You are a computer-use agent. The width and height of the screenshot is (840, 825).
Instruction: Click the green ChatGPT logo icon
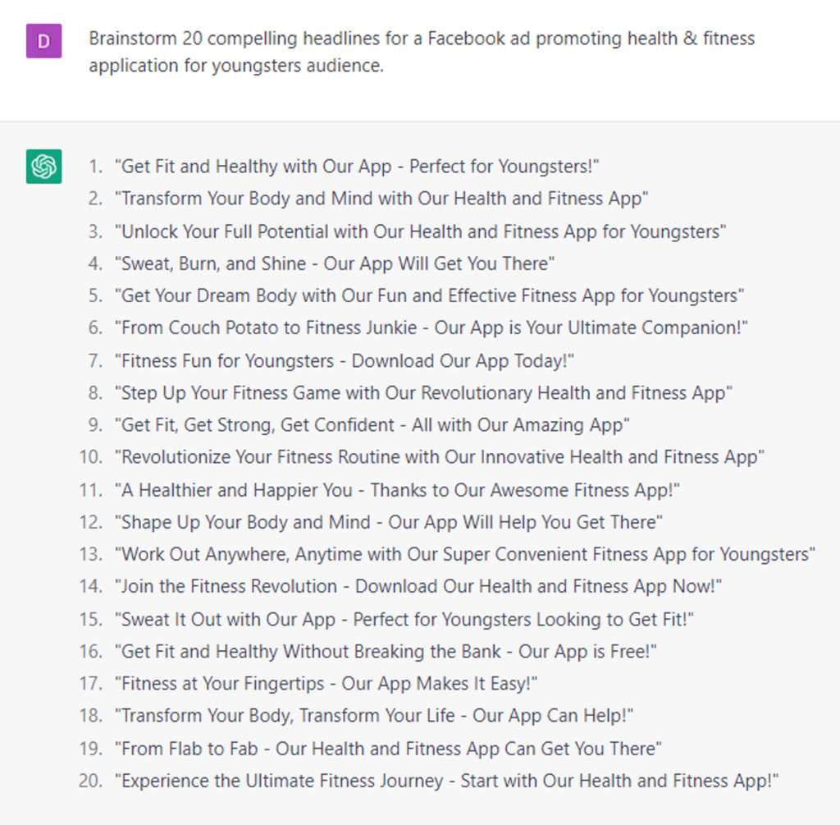(43, 167)
